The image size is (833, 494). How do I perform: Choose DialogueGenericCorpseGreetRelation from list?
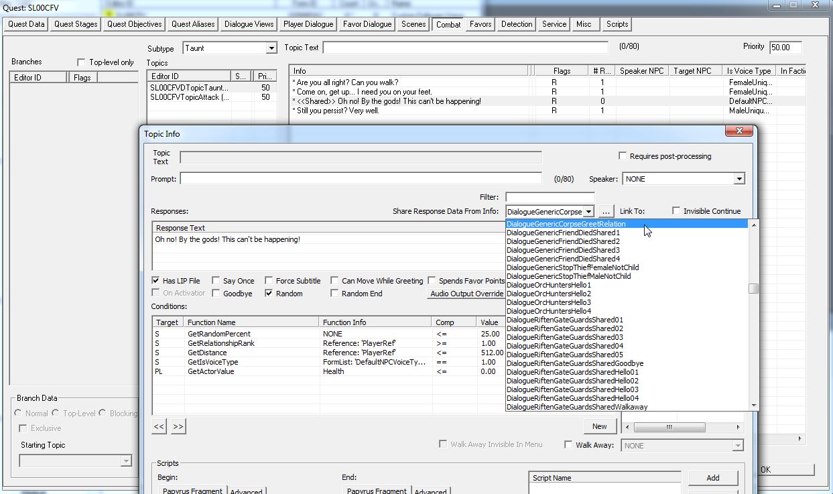[x=628, y=224]
